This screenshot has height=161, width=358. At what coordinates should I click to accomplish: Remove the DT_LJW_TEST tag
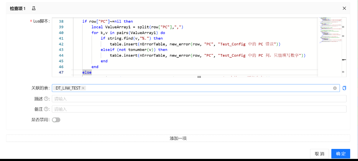tap(83, 88)
